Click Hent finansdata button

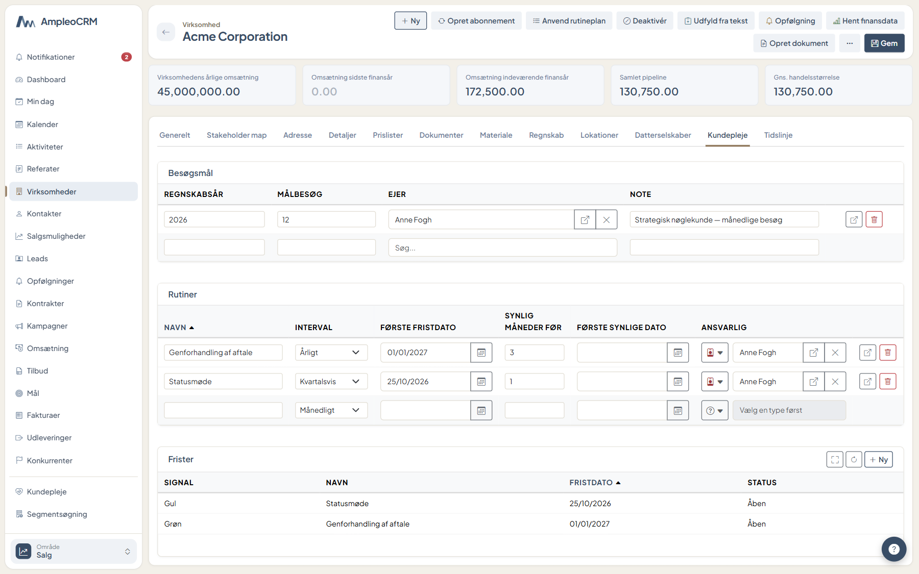(x=865, y=21)
